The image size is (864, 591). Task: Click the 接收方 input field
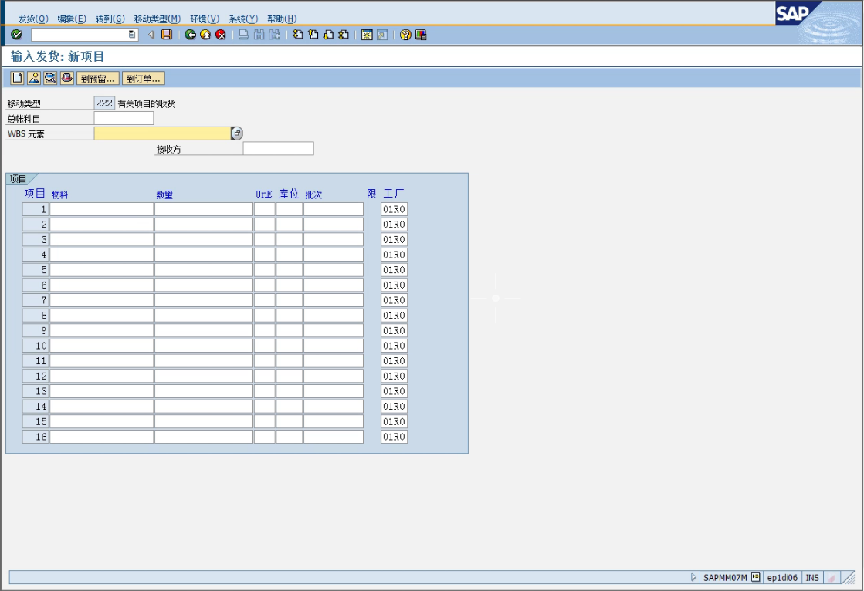[278, 148]
